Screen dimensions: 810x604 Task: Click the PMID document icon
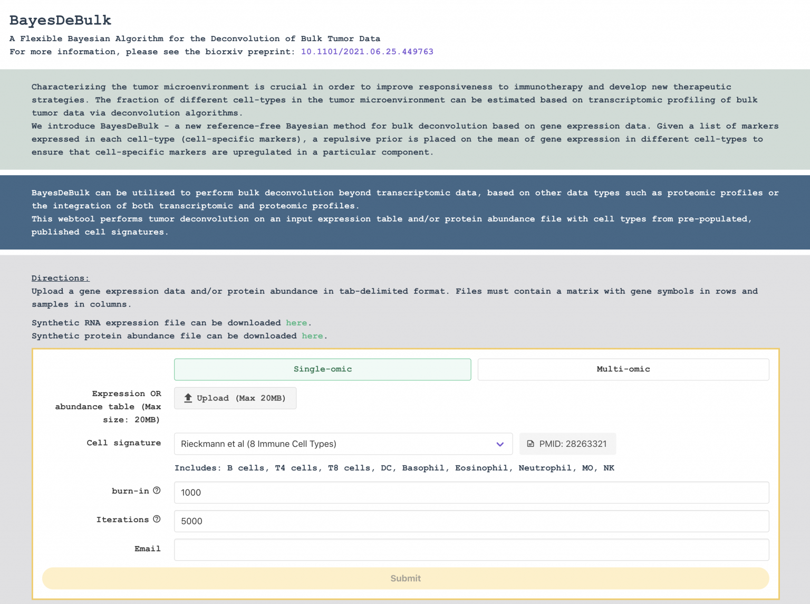pyautogui.click(x=531, y=444)
